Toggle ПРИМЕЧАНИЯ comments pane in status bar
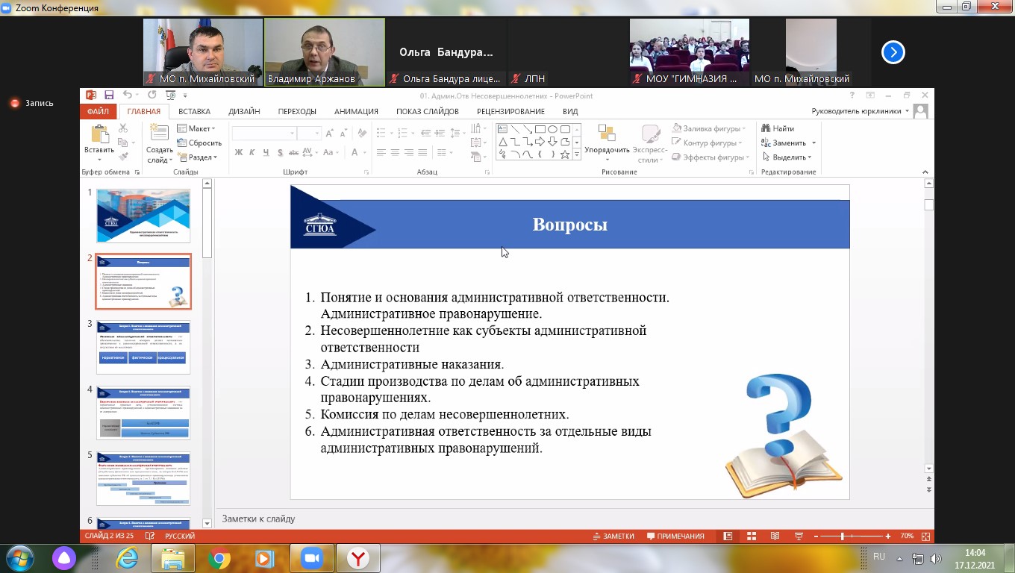 click(x=675, y=536)
